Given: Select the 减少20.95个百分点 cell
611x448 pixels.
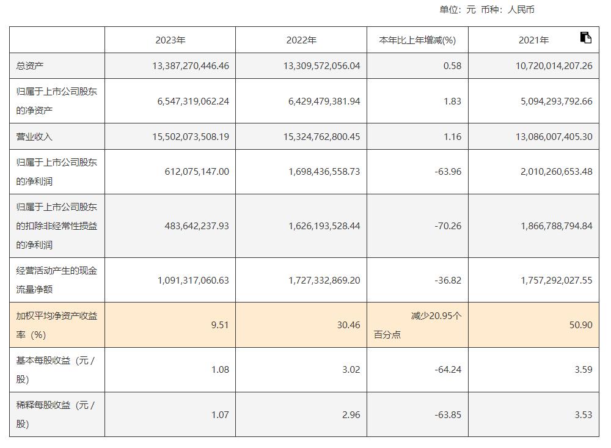Looking at the screenshot, I should (x=417, y=325).
